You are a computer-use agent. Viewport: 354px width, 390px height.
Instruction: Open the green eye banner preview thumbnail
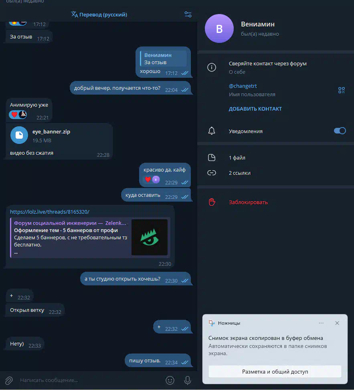click(x=150, y=237)
